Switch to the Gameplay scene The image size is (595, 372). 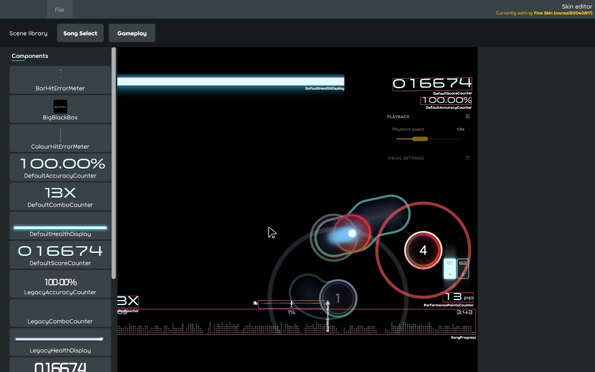point(132,33)
